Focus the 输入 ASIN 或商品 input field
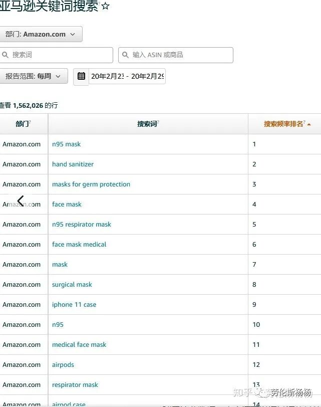Image resolution: width=321 pixels, height=407 pixels. point(176,55)
